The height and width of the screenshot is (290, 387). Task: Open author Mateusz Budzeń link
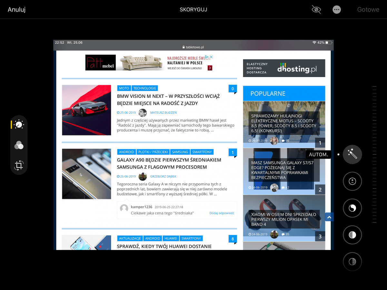point(164,113)
